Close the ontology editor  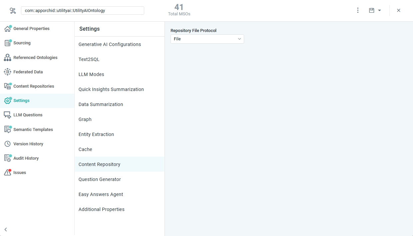pos(399,10)
